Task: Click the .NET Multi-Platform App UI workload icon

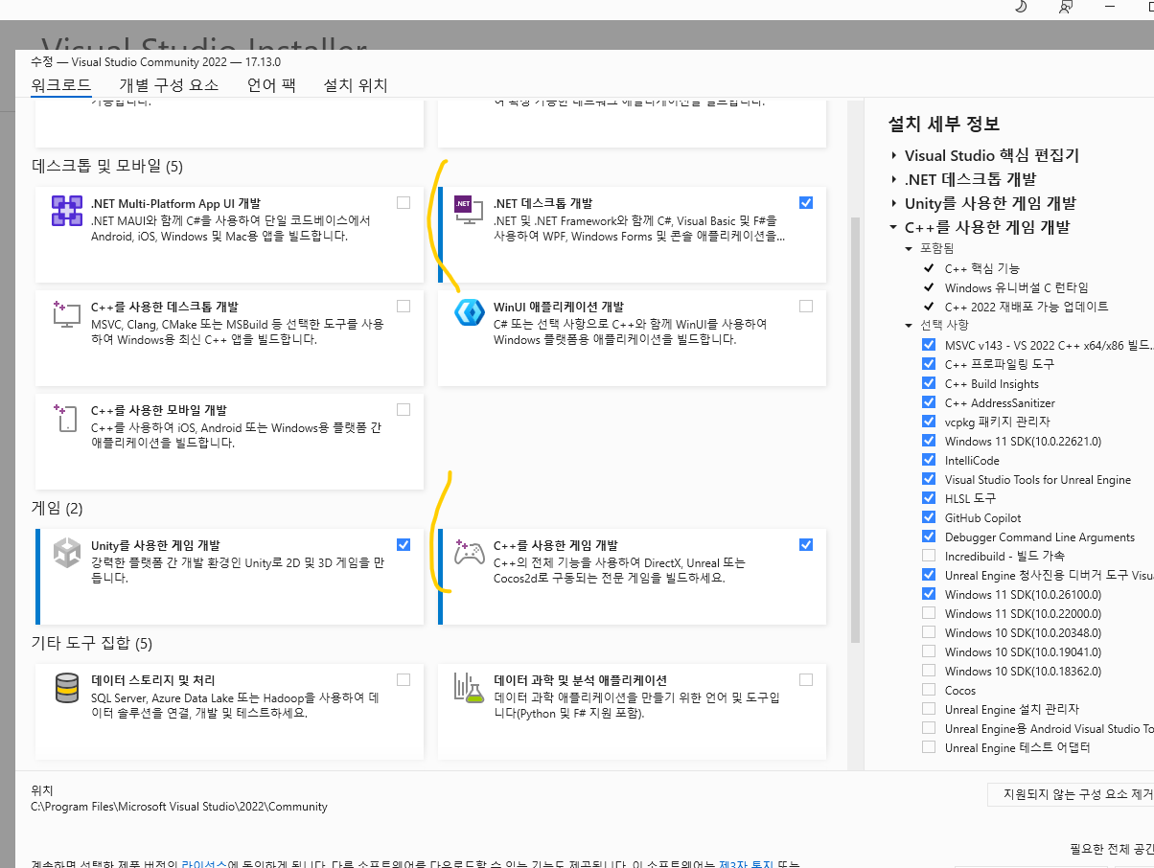Action: [x=67, y=211]
